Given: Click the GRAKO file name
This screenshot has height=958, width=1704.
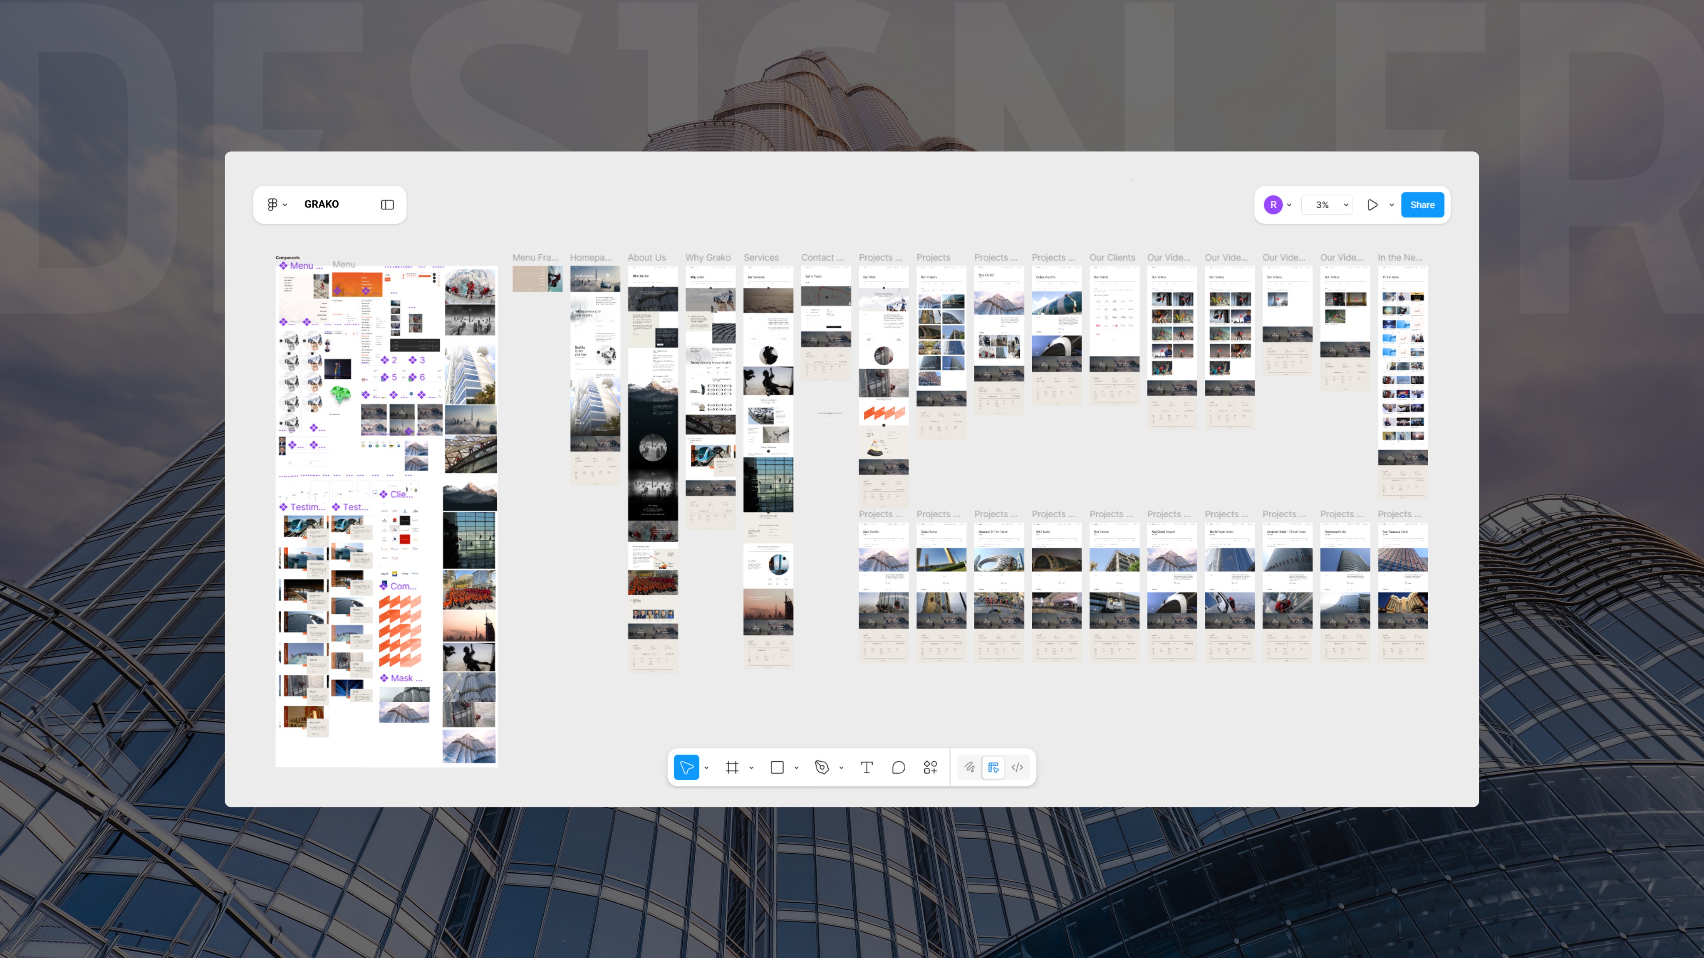Looking at the screenshot, I should (x=322, y=204).
